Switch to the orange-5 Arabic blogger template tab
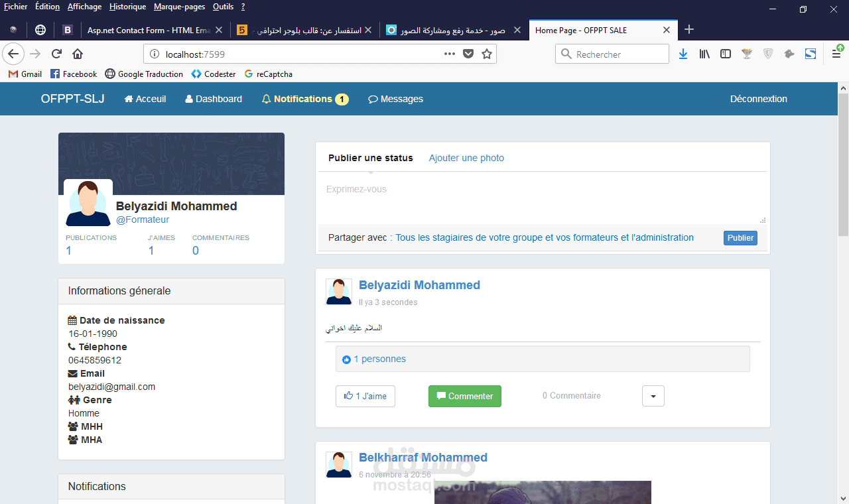 304,30
